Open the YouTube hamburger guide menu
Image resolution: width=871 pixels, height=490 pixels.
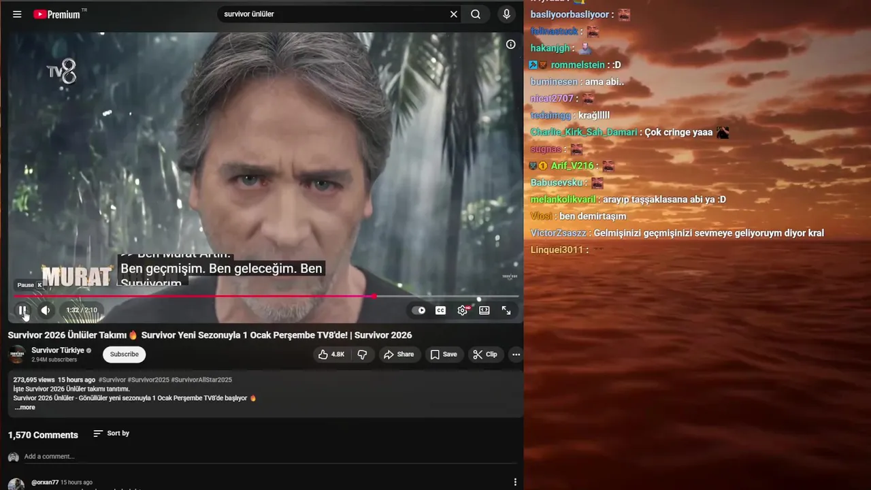17,14
